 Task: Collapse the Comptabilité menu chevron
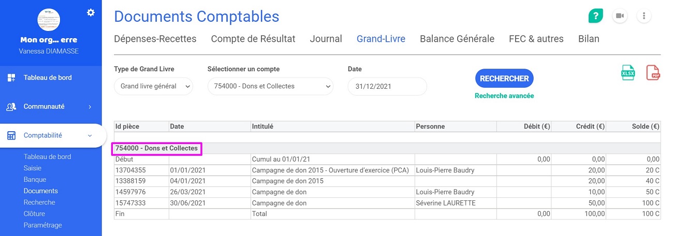(90, 136)
